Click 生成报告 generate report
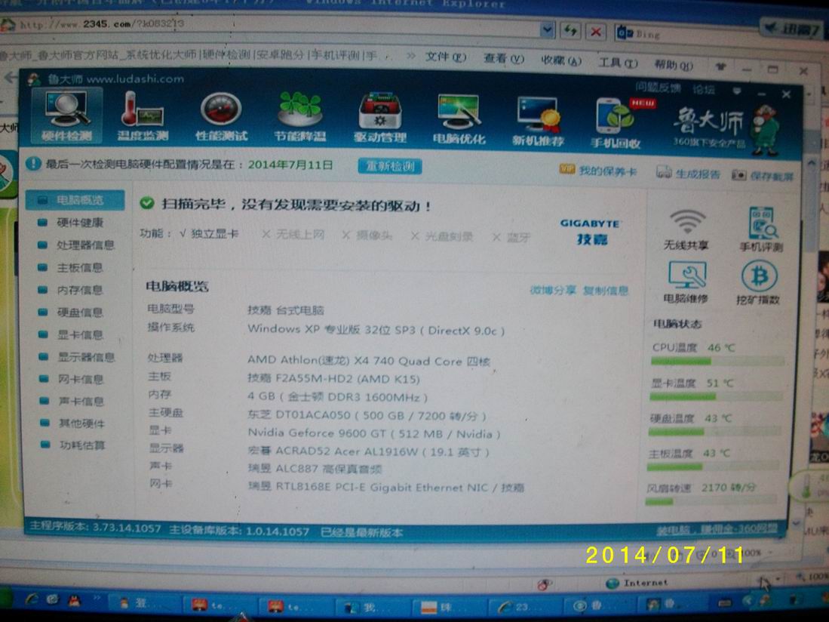 point(688,173)
